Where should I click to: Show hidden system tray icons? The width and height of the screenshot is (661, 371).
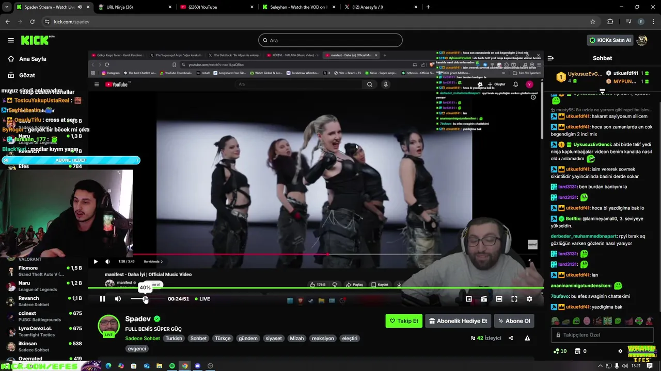click(600, 366)
